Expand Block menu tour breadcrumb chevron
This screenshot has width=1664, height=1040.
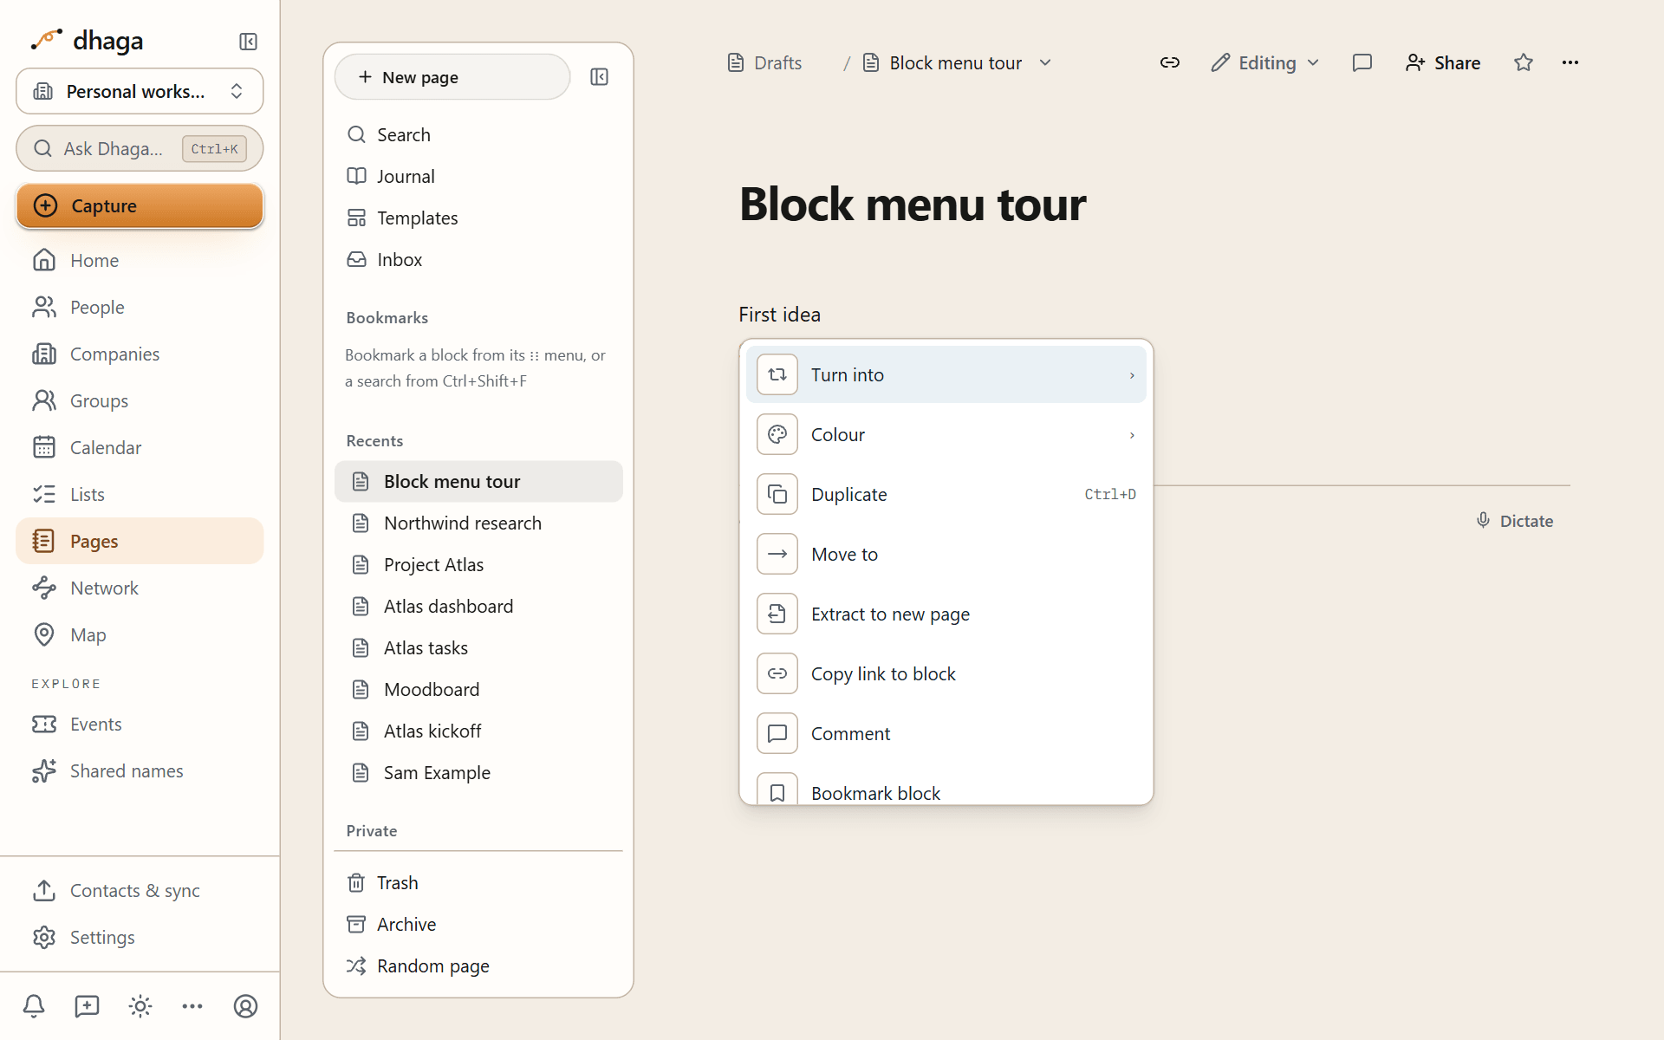(1045, 62)
